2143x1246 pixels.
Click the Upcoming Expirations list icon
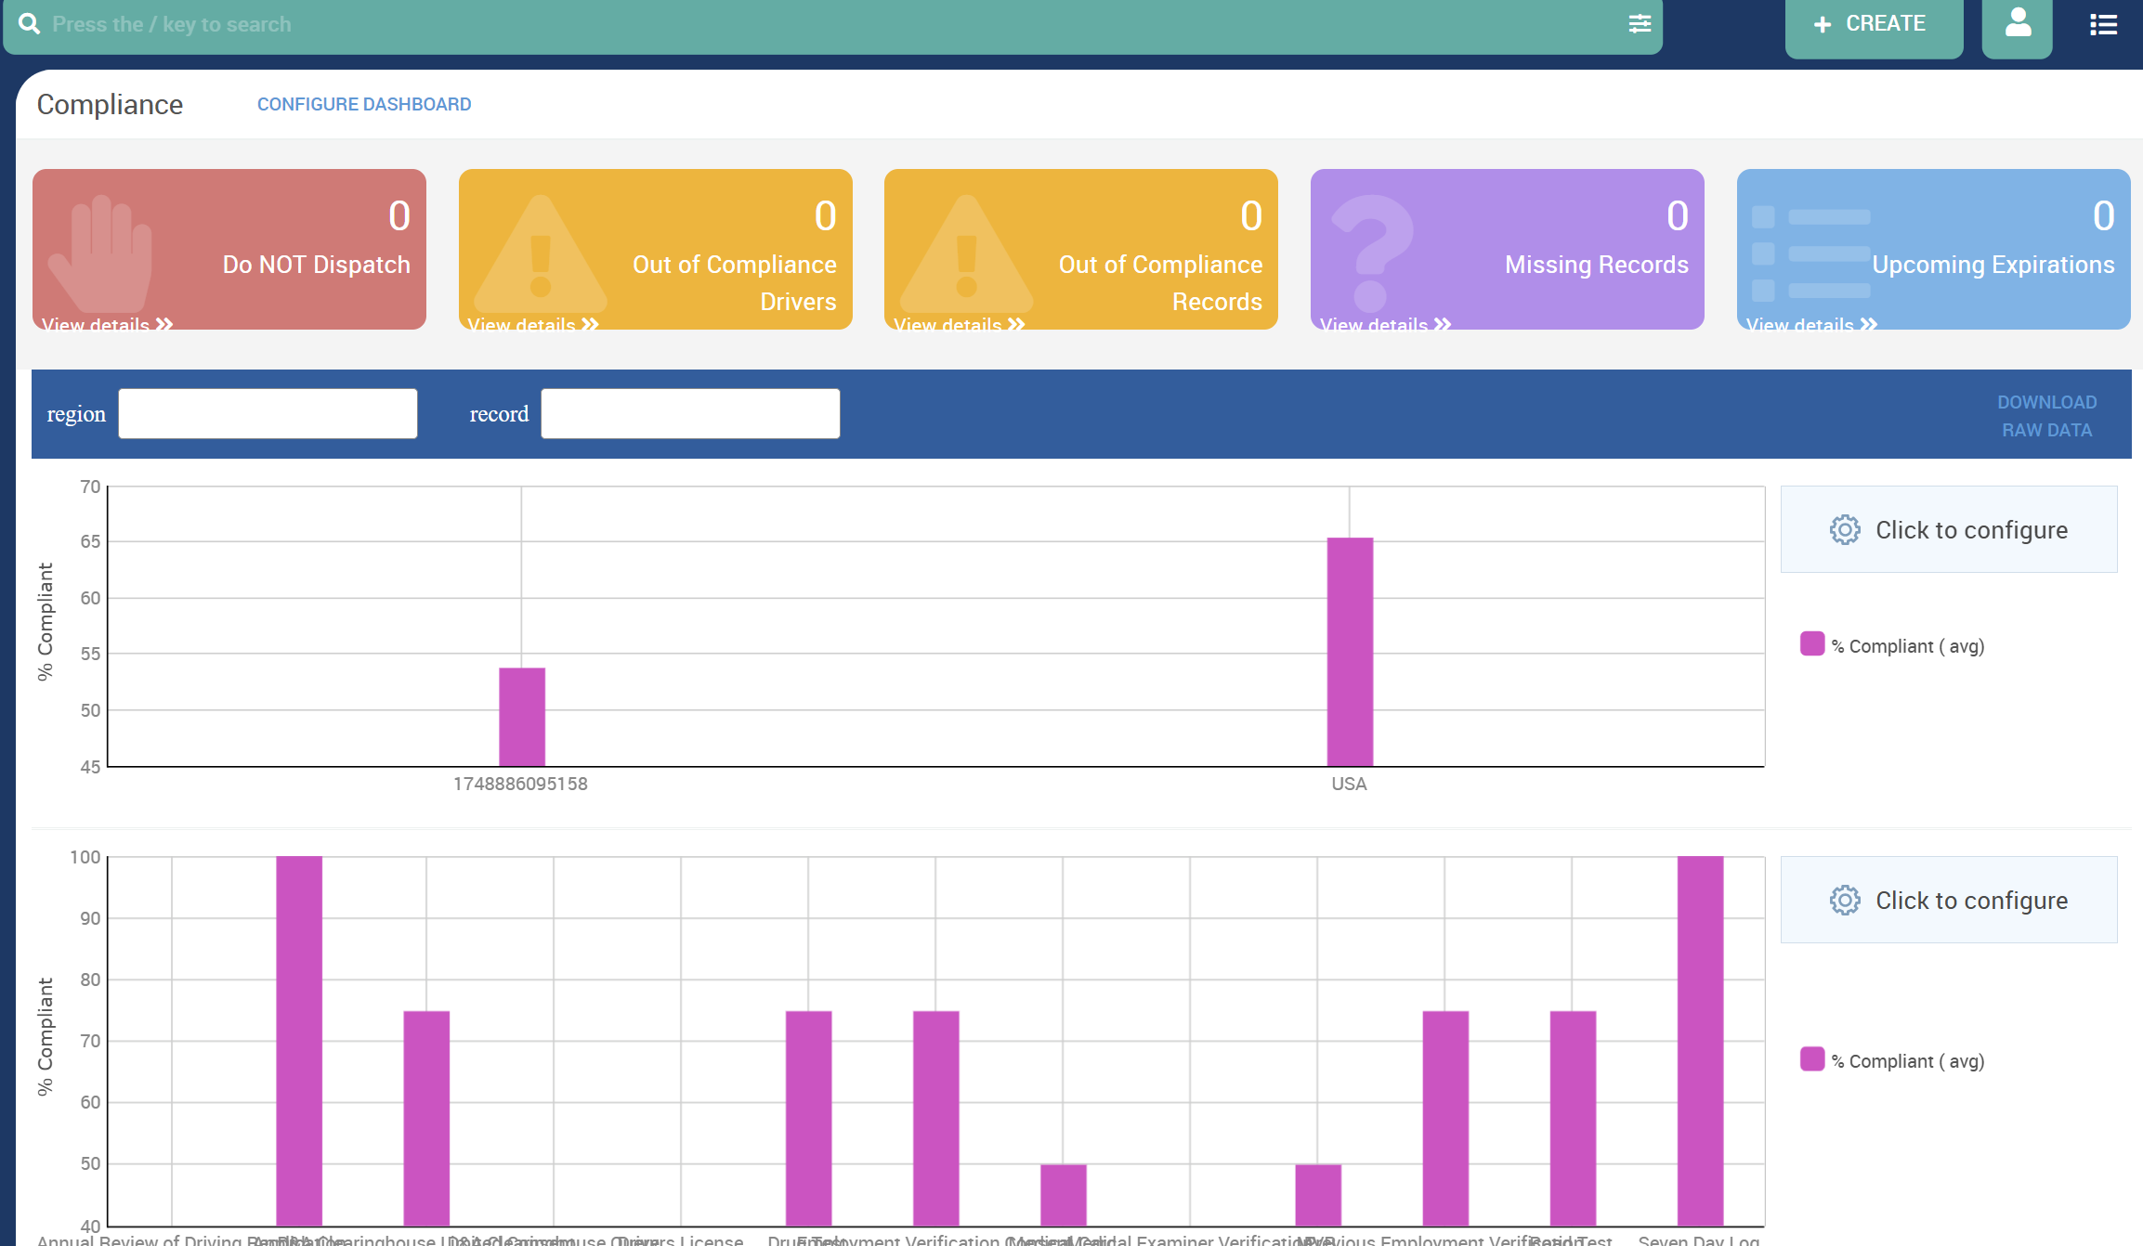pyautogui.click(x=1810, y=253)
